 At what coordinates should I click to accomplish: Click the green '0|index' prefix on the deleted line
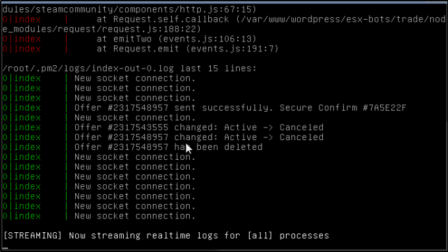tap(22, 147)
